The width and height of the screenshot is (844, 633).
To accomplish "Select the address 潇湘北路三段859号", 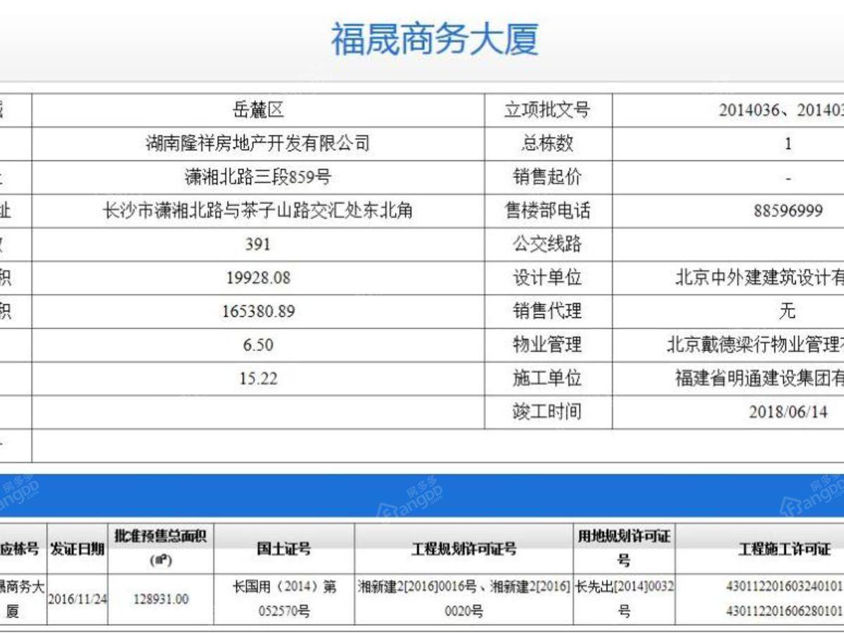I will (257, 177).
